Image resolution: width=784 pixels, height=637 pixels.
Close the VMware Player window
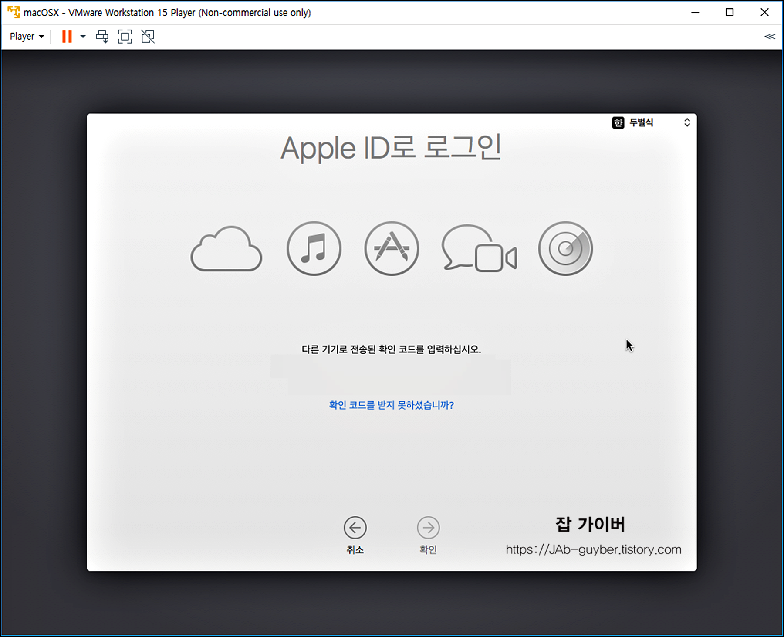click(x=764, y=12)
